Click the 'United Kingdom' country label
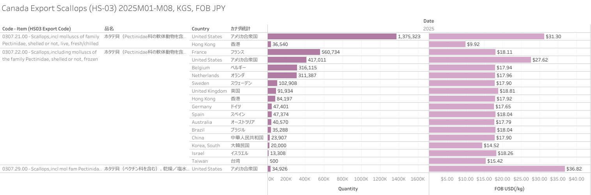The image size is (591, 195). coord(209,91)
